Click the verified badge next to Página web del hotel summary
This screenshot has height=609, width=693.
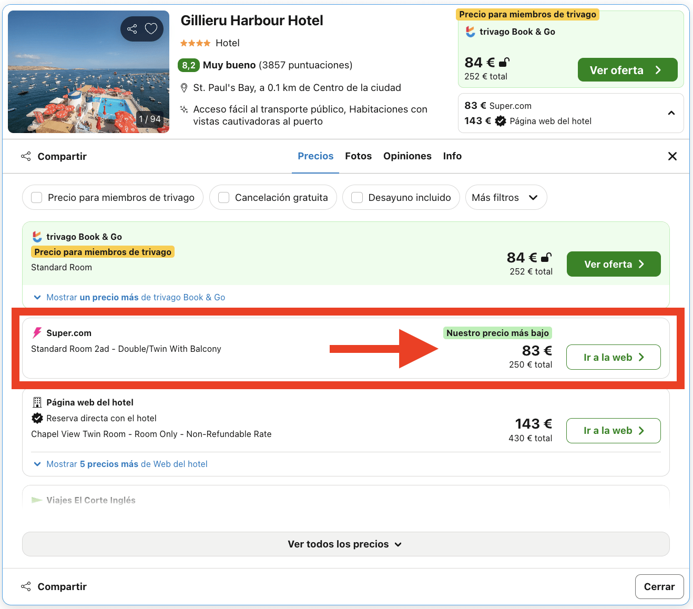501,121
